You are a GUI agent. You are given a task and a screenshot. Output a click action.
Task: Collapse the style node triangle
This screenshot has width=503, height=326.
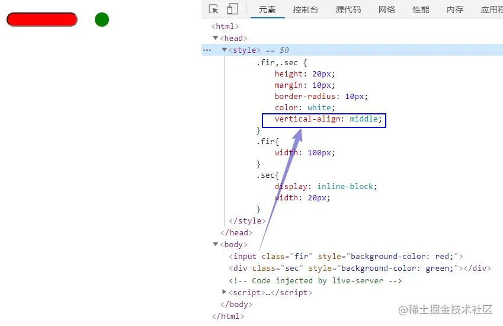pos(224,50)
